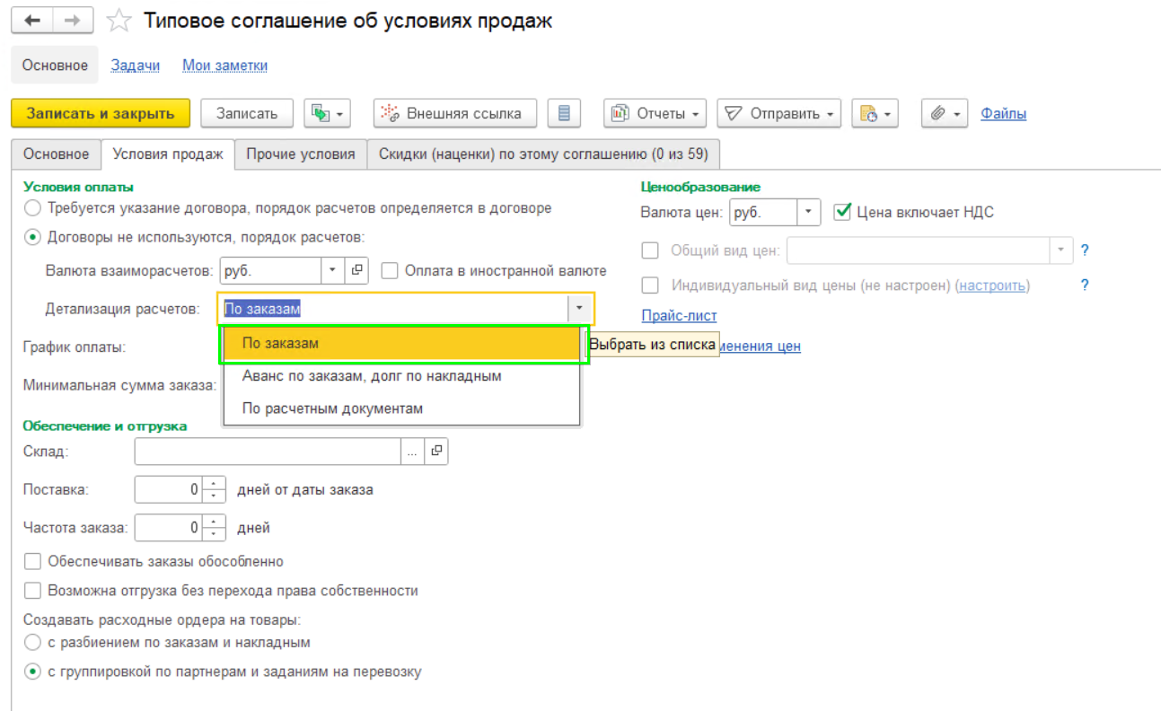Click the Склад input field
Image resolution: width=1161 pixels, height=711 pixels.
click(268, 452)
